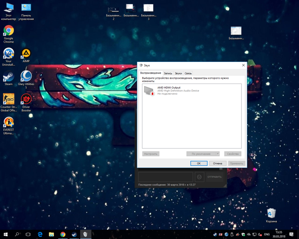Select 'Этот компьютер' desktop icon
This screenshot has height=239, width=299.
click(9, 12)
